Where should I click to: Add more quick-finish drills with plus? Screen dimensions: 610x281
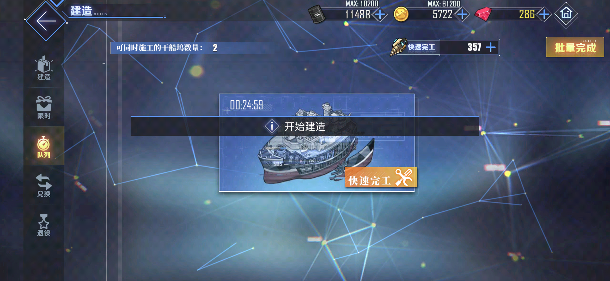click(x=491, y=47)
